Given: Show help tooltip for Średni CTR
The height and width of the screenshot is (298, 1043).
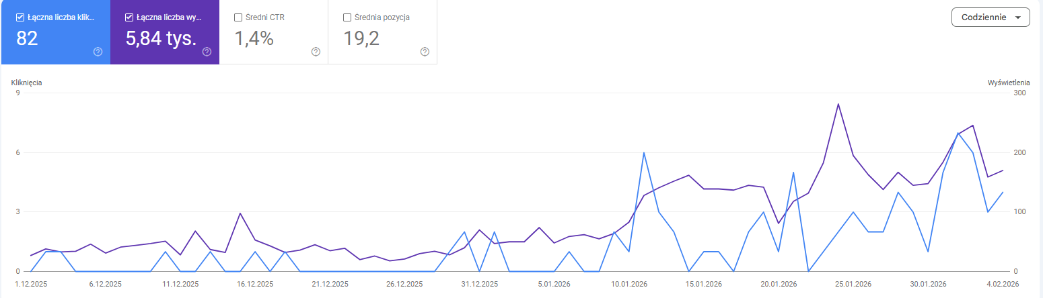Looking at the screenshot, I should [x=316, y=52].
